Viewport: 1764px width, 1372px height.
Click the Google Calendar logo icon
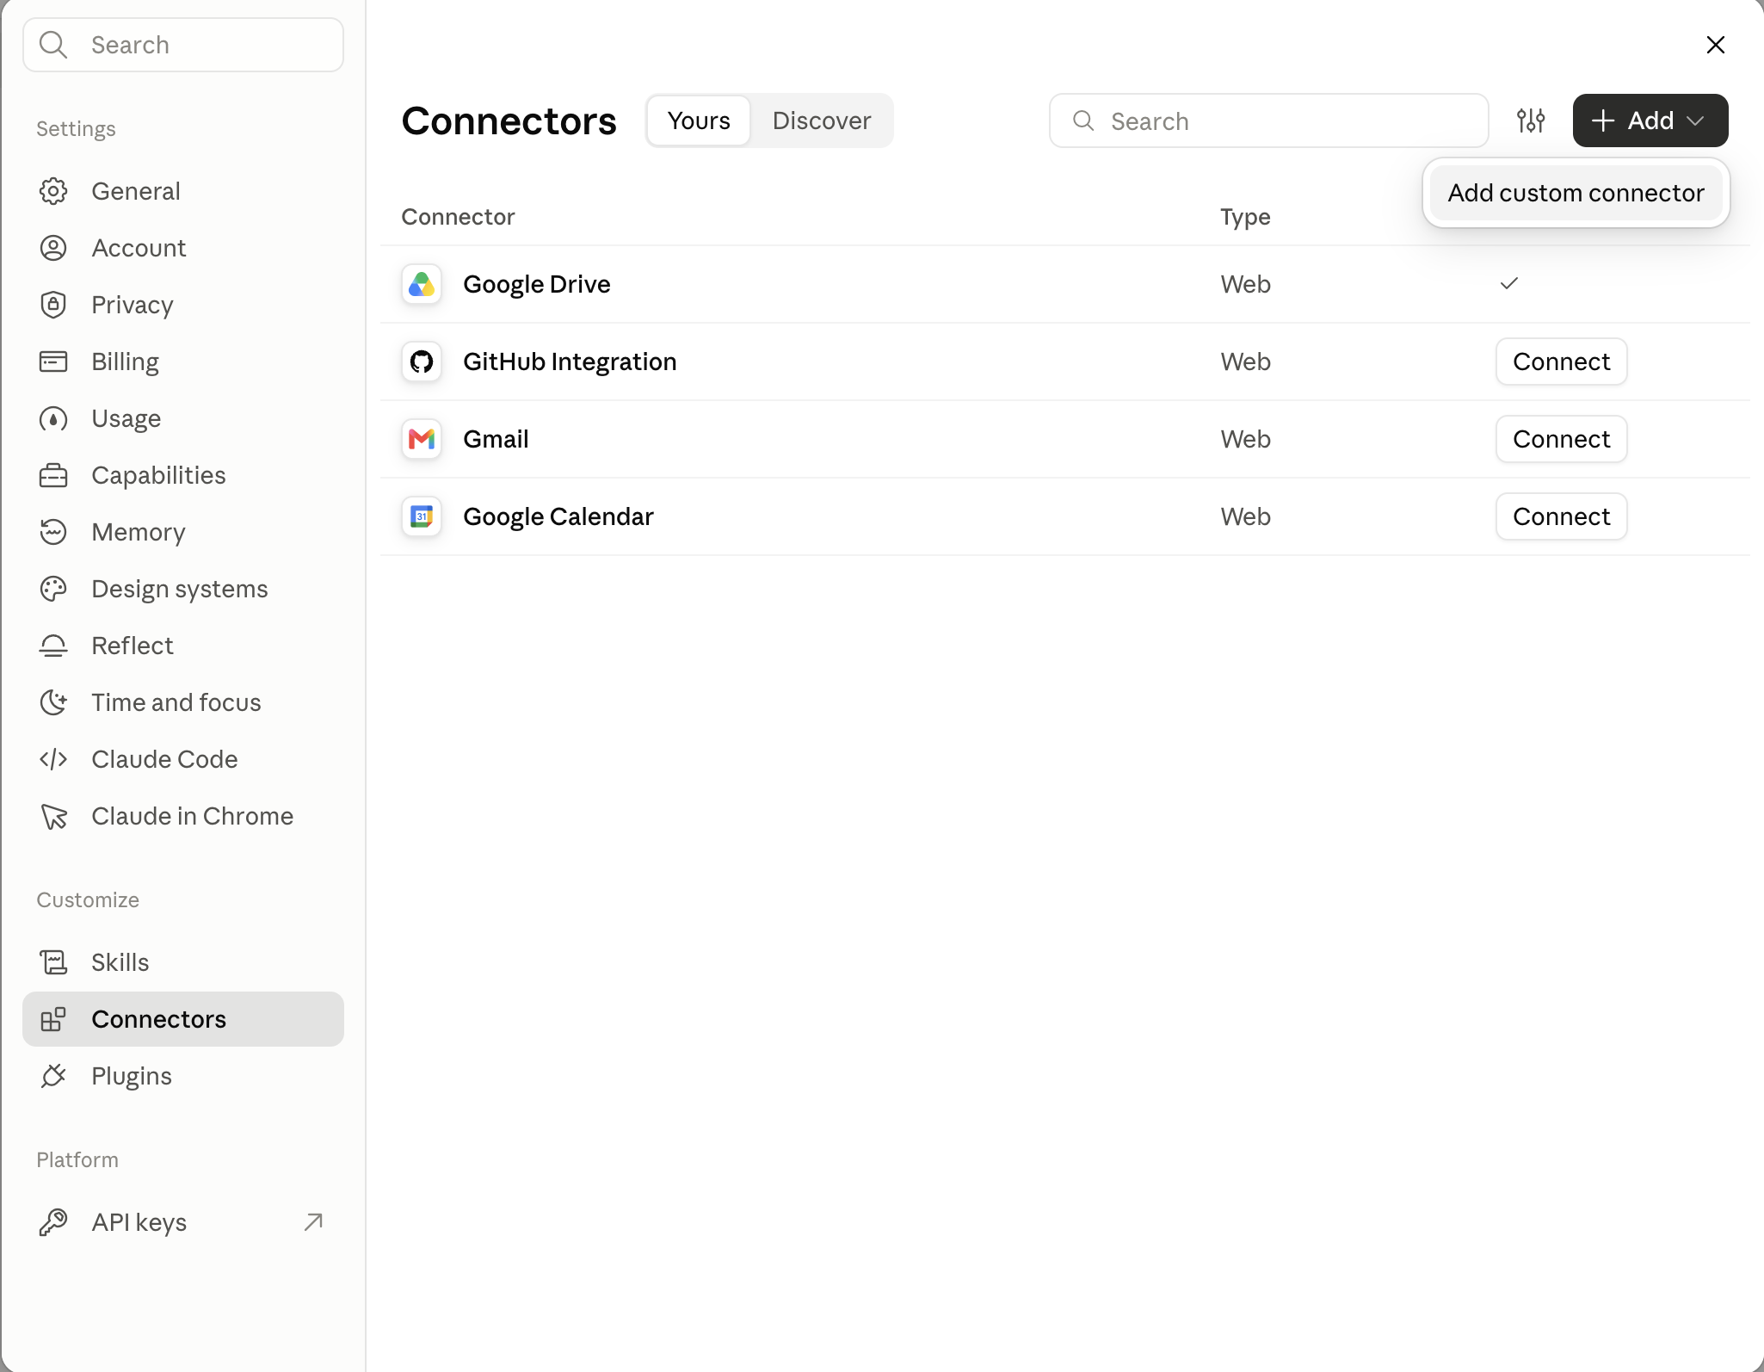pyautogui.click(x=422, y=516)
